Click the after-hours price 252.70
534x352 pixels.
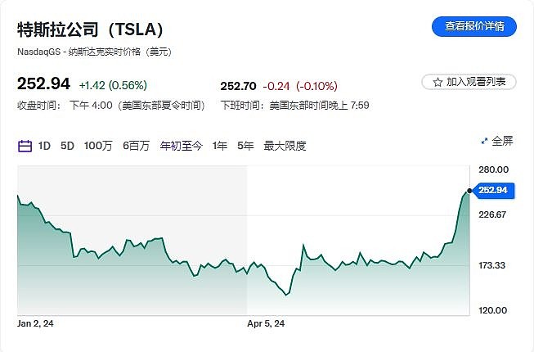(x=239, y=85)
